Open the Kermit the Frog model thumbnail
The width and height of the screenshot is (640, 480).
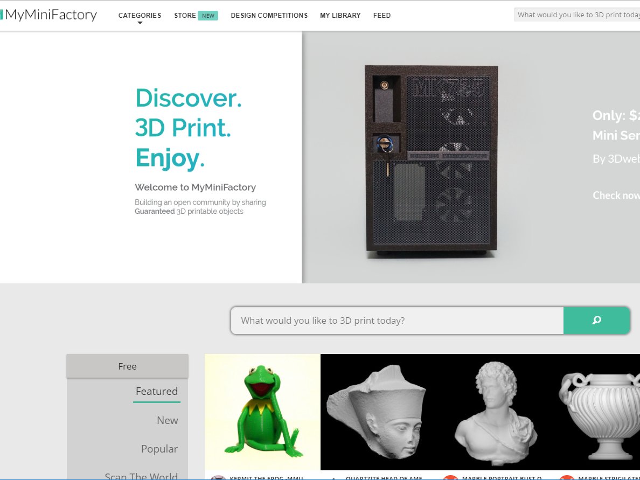(x=262, y=412)
